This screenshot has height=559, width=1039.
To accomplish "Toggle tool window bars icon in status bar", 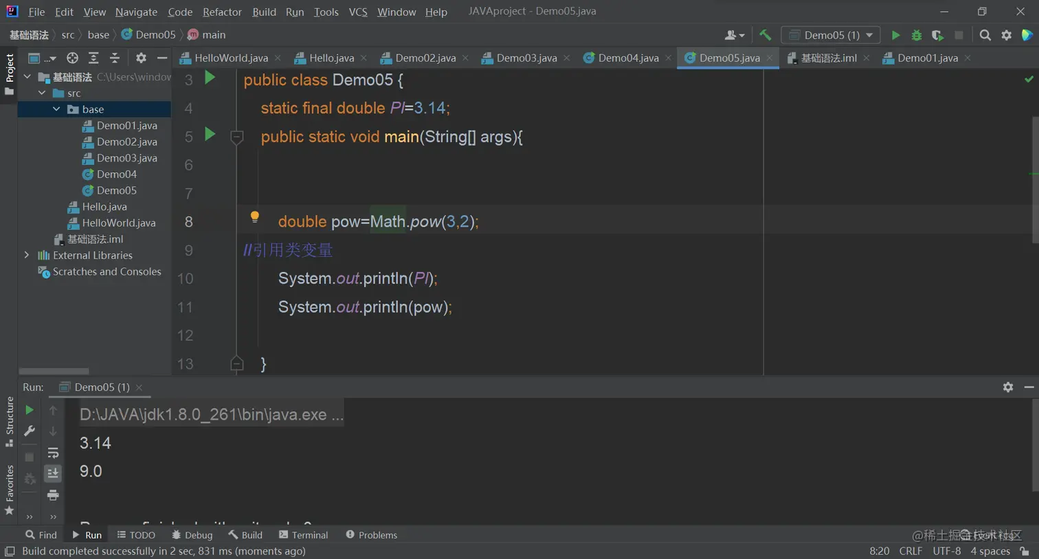I will coord(10,551).
